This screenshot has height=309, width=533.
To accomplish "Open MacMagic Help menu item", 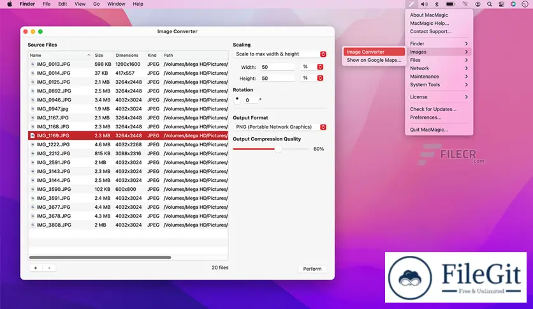I will point(429,23).
